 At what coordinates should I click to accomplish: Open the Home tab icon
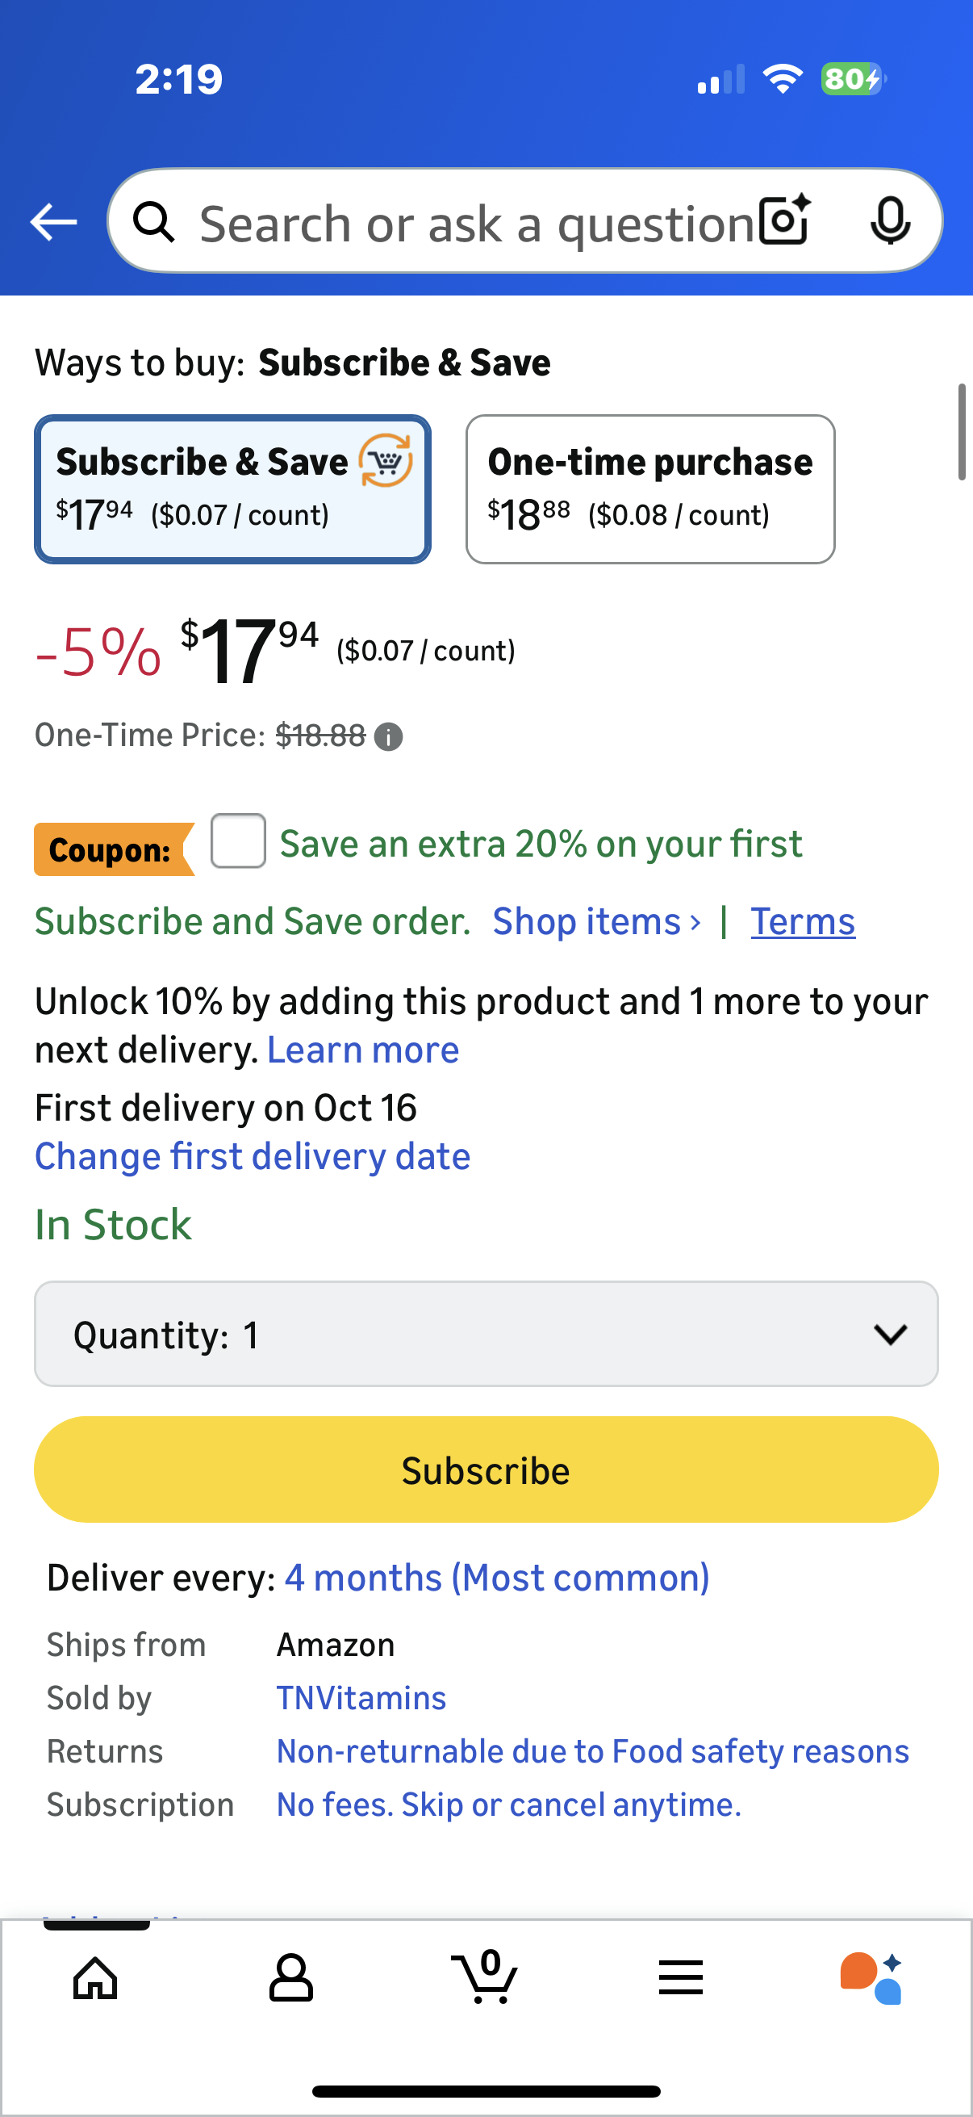coord(95,1977)
